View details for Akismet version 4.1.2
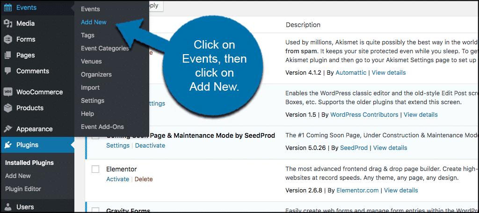The width and height of the screenshot is (479, 213). pos(389,72)
